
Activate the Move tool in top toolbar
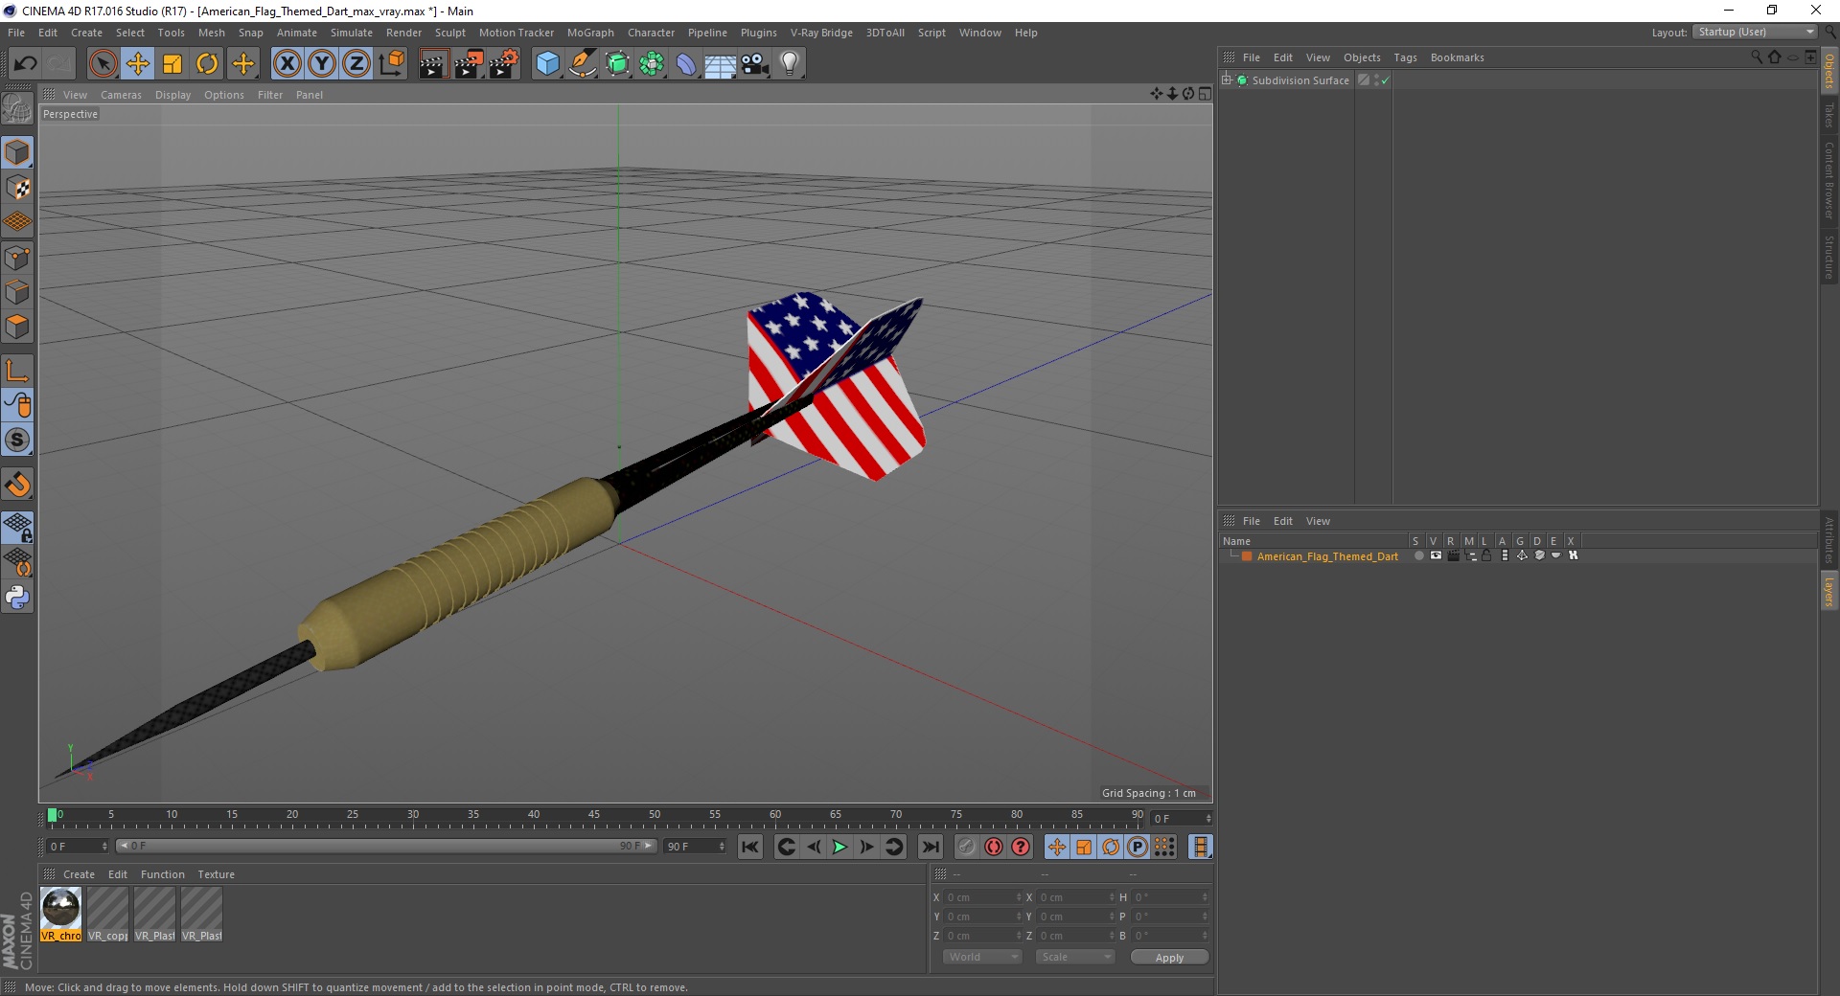(x=138, y=64)
